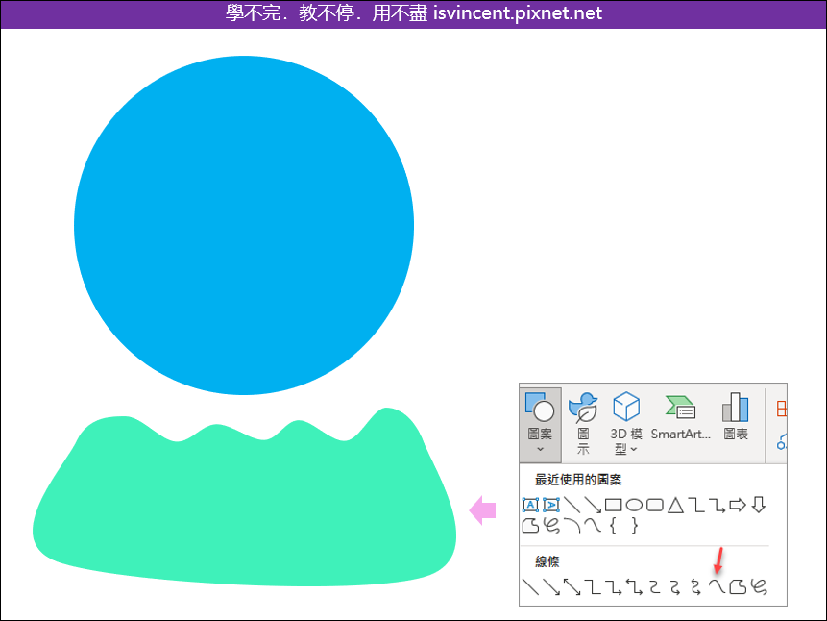
Task: Open the 3D 模型 dropdown
Action: pyautogui.click(x=626, y=424)
